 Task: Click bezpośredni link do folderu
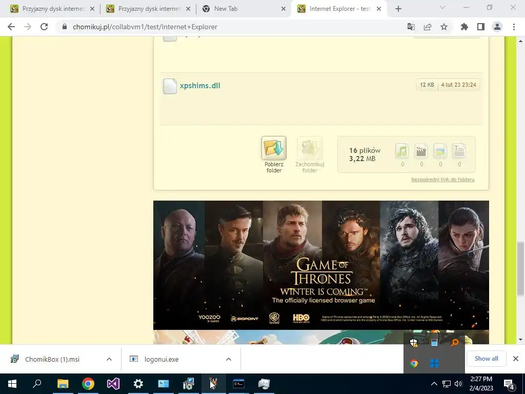pyautogui.click(x=442, y=179)
